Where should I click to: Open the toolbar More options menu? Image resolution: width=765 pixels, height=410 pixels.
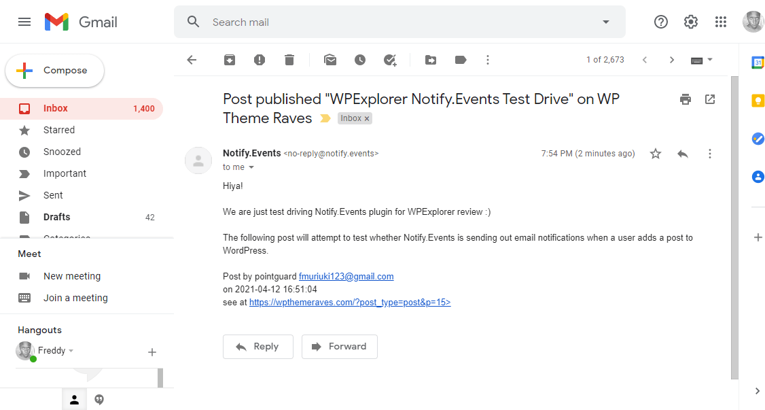coord(487,60)
